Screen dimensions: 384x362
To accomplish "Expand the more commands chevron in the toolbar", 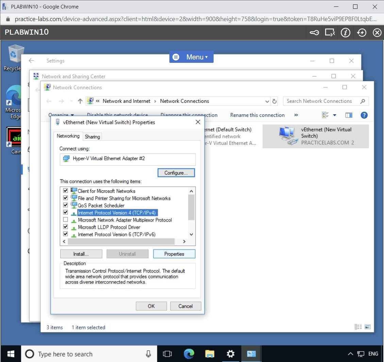I will click(296, 115).
